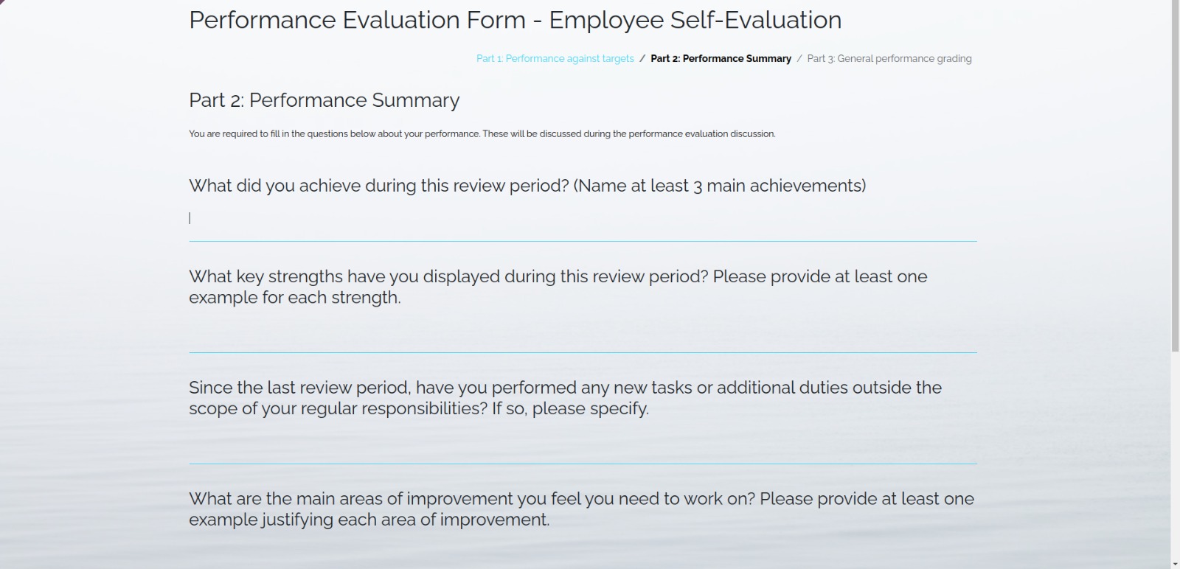Click the purple corner ribbon at top-left
This screenshot has height=569, width=1180.
tap(3, 3)
